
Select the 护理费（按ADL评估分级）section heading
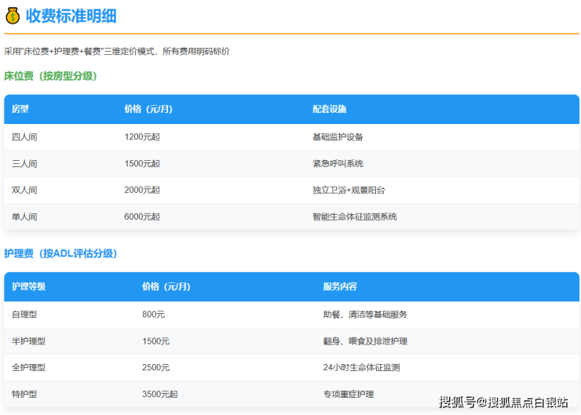[60, 253]
